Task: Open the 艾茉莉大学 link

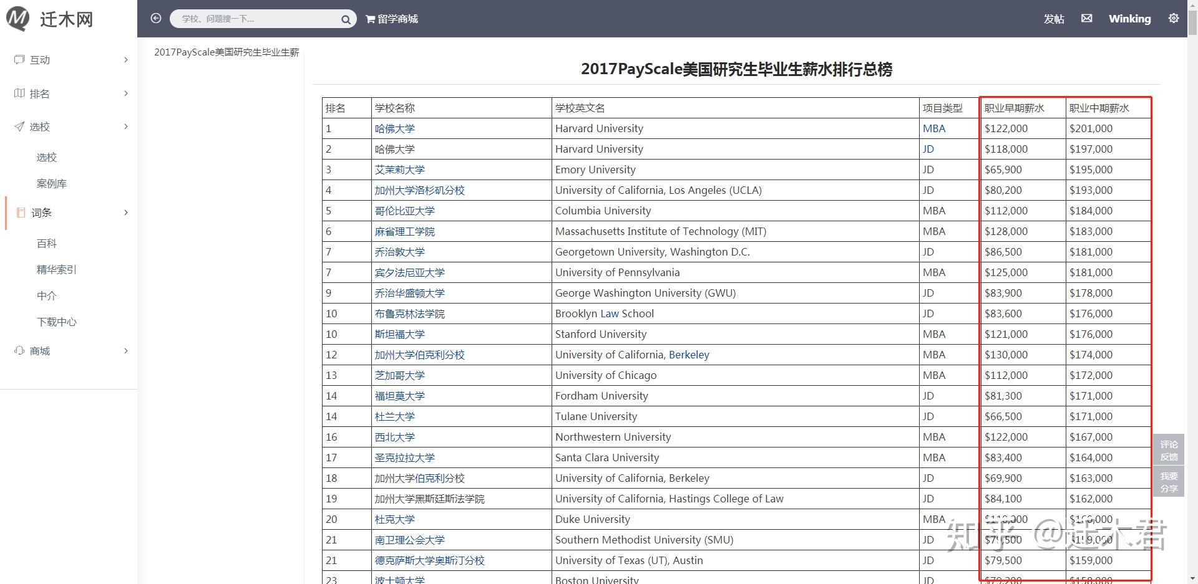Action: (399, 170)
